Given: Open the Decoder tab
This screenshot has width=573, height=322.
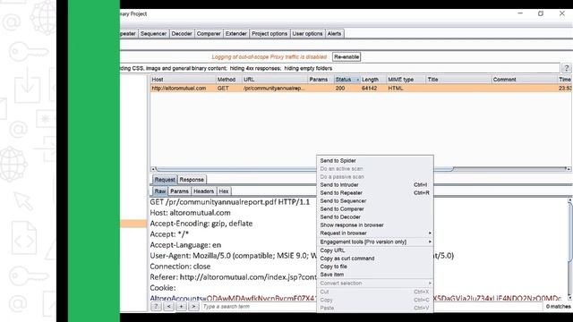Looking at the screenshot, I should point(182,34).
